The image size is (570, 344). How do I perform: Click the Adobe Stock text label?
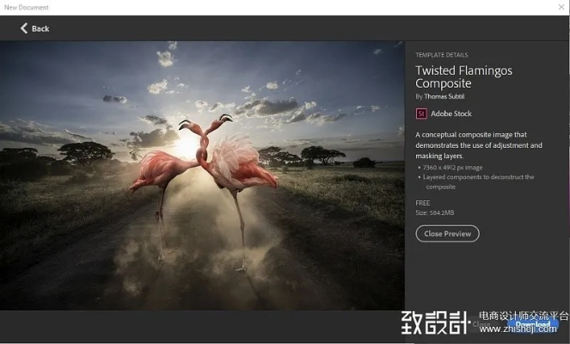coord(452,113)
